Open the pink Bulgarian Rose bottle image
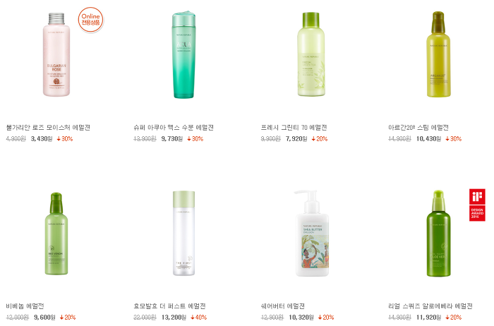 (56, 54)
